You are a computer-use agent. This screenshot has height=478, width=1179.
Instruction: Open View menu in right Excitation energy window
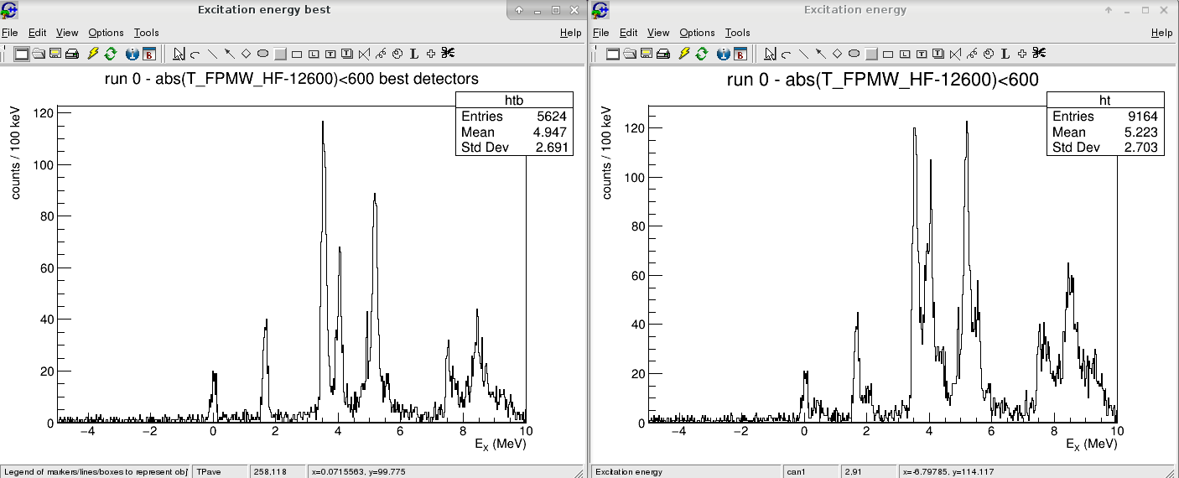pyautogui.click(x=658, y=33)
